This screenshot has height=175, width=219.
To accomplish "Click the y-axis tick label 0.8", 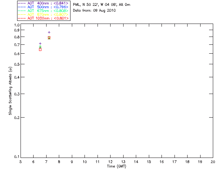I will click(x=17, y=37).
